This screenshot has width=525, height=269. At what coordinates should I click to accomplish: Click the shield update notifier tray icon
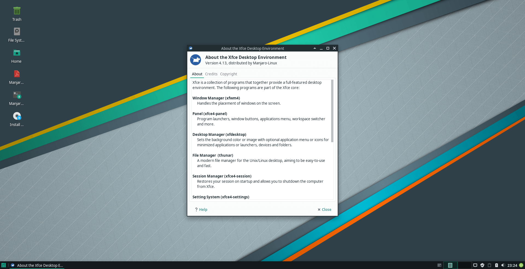tap(482, 265)
